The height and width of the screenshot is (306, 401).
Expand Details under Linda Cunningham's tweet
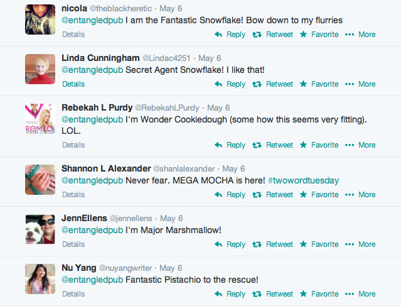pyautogui.click(x=73, y=84)
